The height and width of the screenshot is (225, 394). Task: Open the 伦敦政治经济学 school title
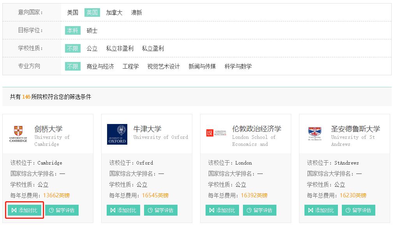257,129
